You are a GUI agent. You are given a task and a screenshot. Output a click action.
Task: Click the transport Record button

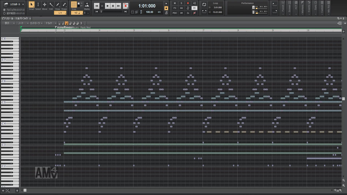(125, 6)
